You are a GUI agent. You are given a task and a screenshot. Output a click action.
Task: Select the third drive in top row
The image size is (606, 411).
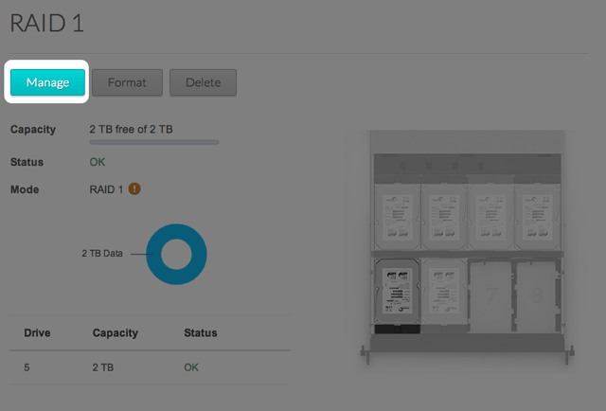click(490, 213)
